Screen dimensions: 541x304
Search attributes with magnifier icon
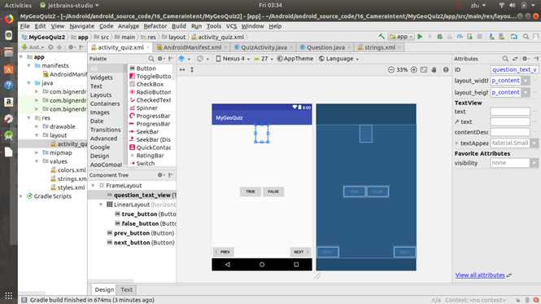[x=505, y=59]
